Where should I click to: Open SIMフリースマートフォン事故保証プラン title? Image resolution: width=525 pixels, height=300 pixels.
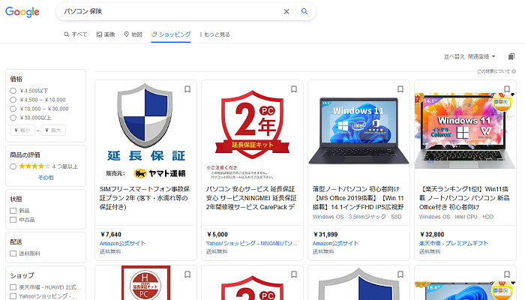[x=145, y=198]
